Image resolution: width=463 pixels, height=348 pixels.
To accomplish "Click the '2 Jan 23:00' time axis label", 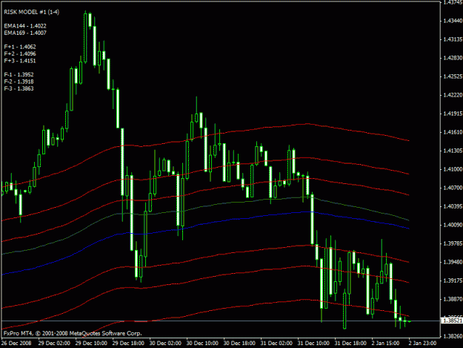I will coord(422,344).
